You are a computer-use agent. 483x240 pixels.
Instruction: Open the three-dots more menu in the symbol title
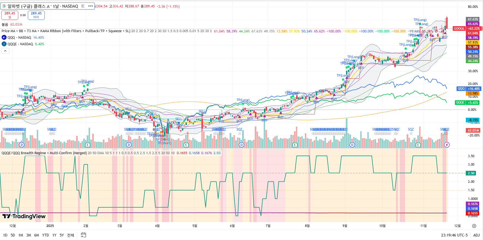pos(91,6)
